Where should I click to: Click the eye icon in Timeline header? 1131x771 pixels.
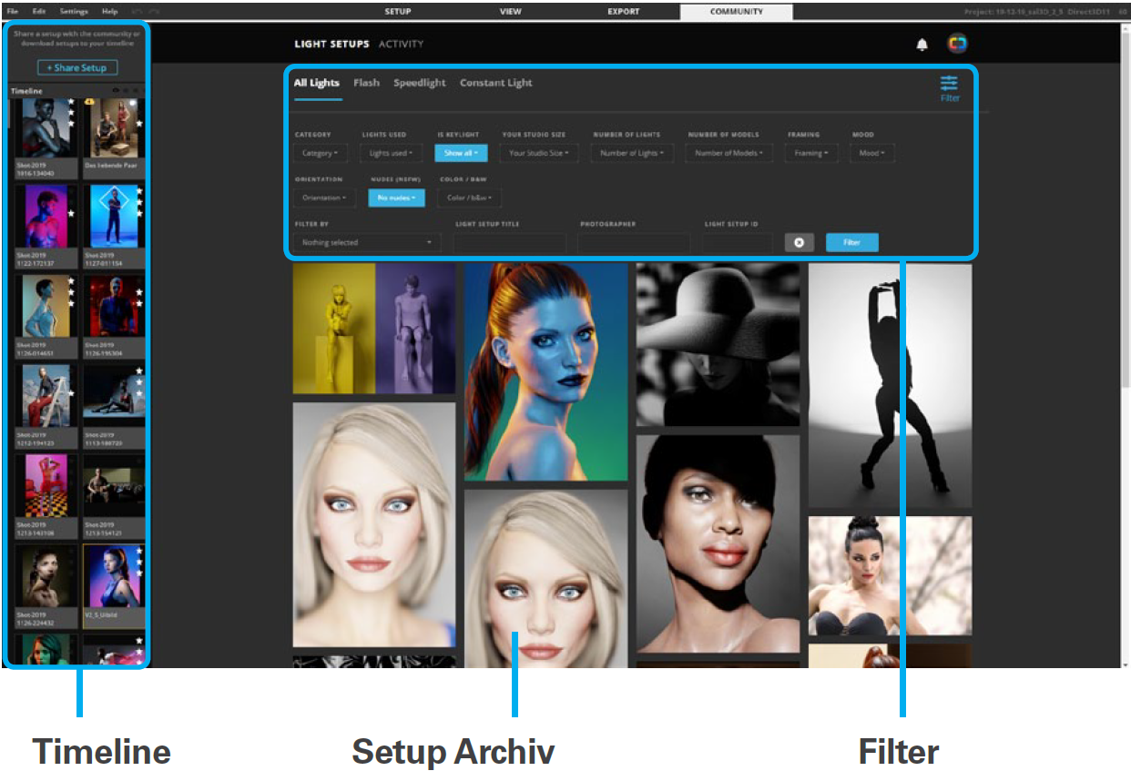116,91
